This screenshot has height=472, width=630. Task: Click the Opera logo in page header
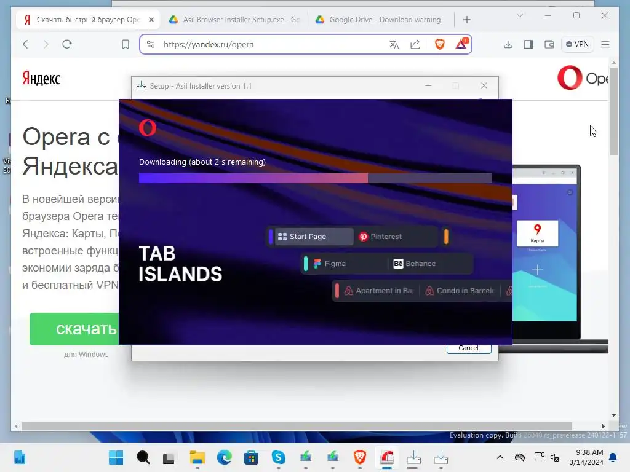[x=583, y=78]
